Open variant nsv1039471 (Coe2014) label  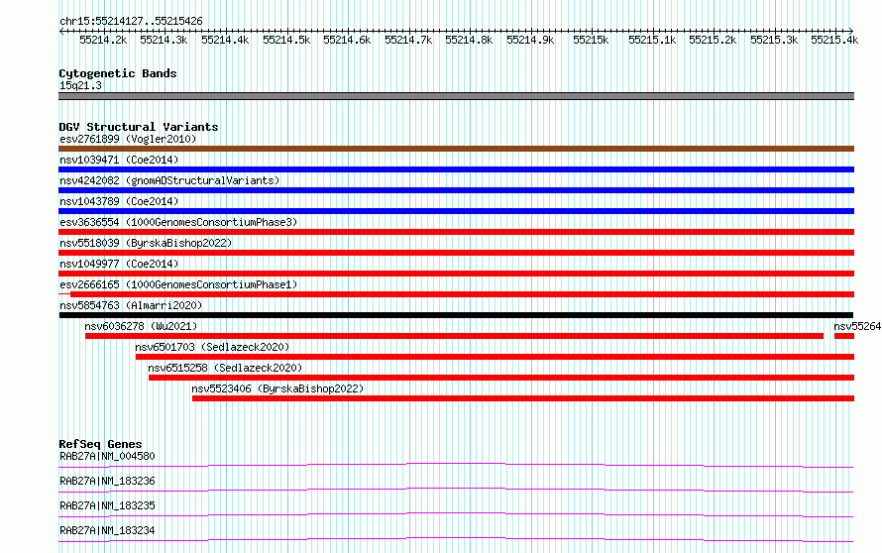[x=119, y=160]
